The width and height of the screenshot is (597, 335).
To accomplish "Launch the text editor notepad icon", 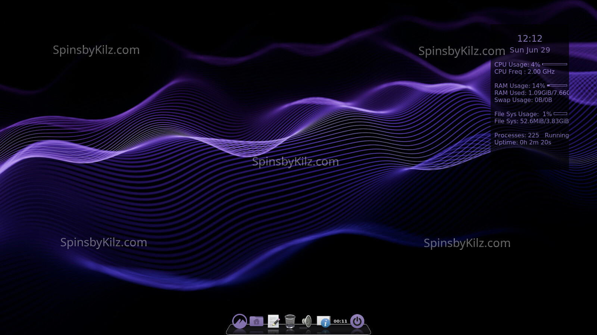I will [x=274, y=321].
